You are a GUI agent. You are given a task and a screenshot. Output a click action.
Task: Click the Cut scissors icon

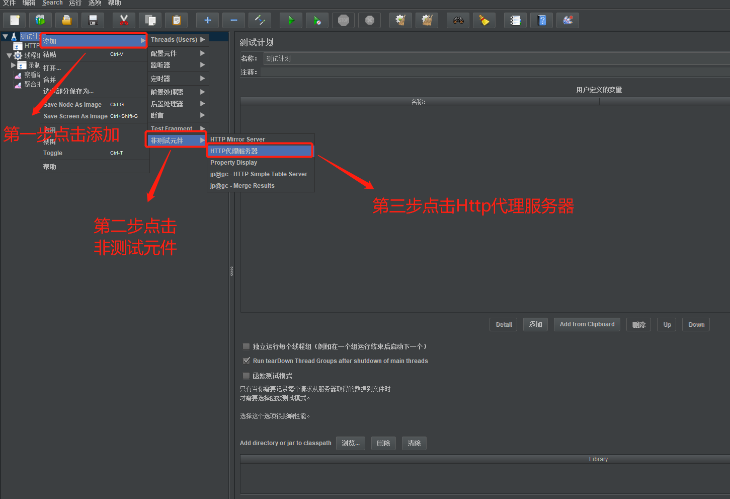point(124,20)
